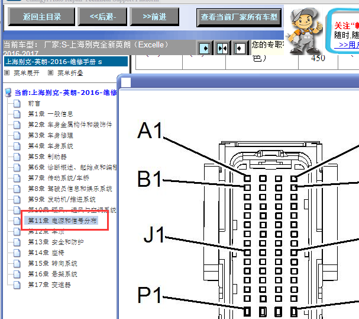Click the document icon next to 前言

pyautogui.click(x=17, y=104)
